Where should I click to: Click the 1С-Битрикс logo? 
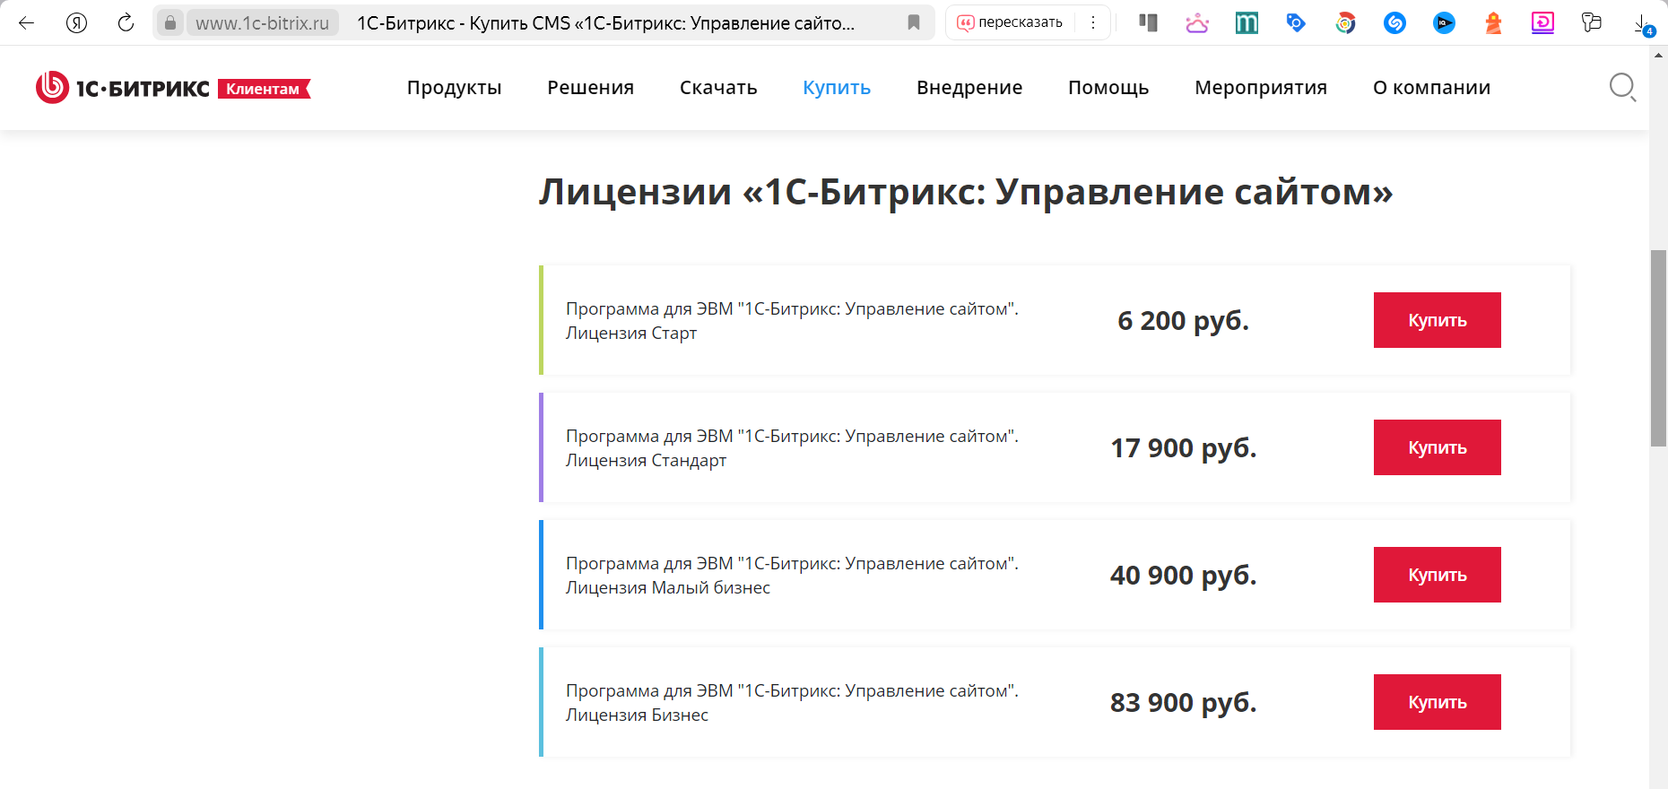(122, 88)
